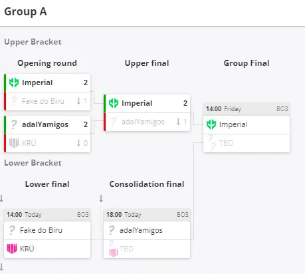Click down arrow beside Fake do Biru score

point(78,101)
